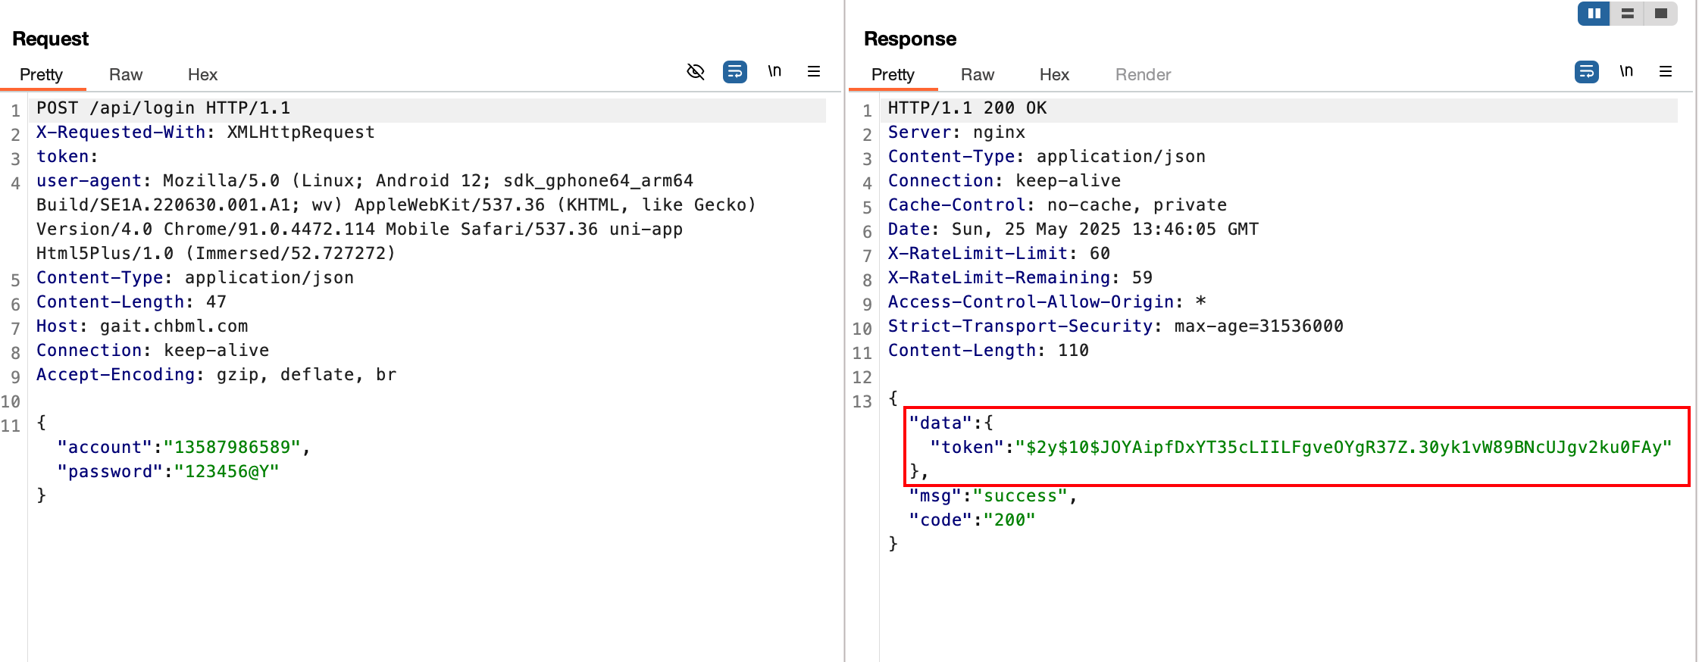
Task: Click the X-RateLimit-Remaining: 59 header
Action: tap(1021, 278)
